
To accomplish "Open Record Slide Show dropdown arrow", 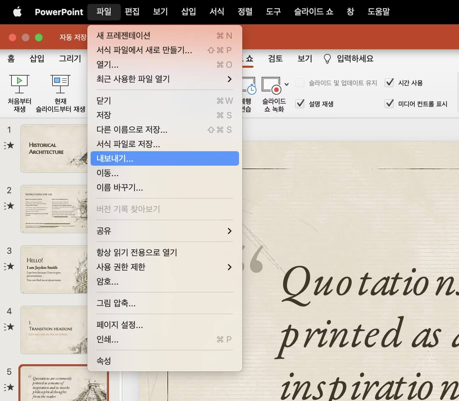I will point(287,84).
